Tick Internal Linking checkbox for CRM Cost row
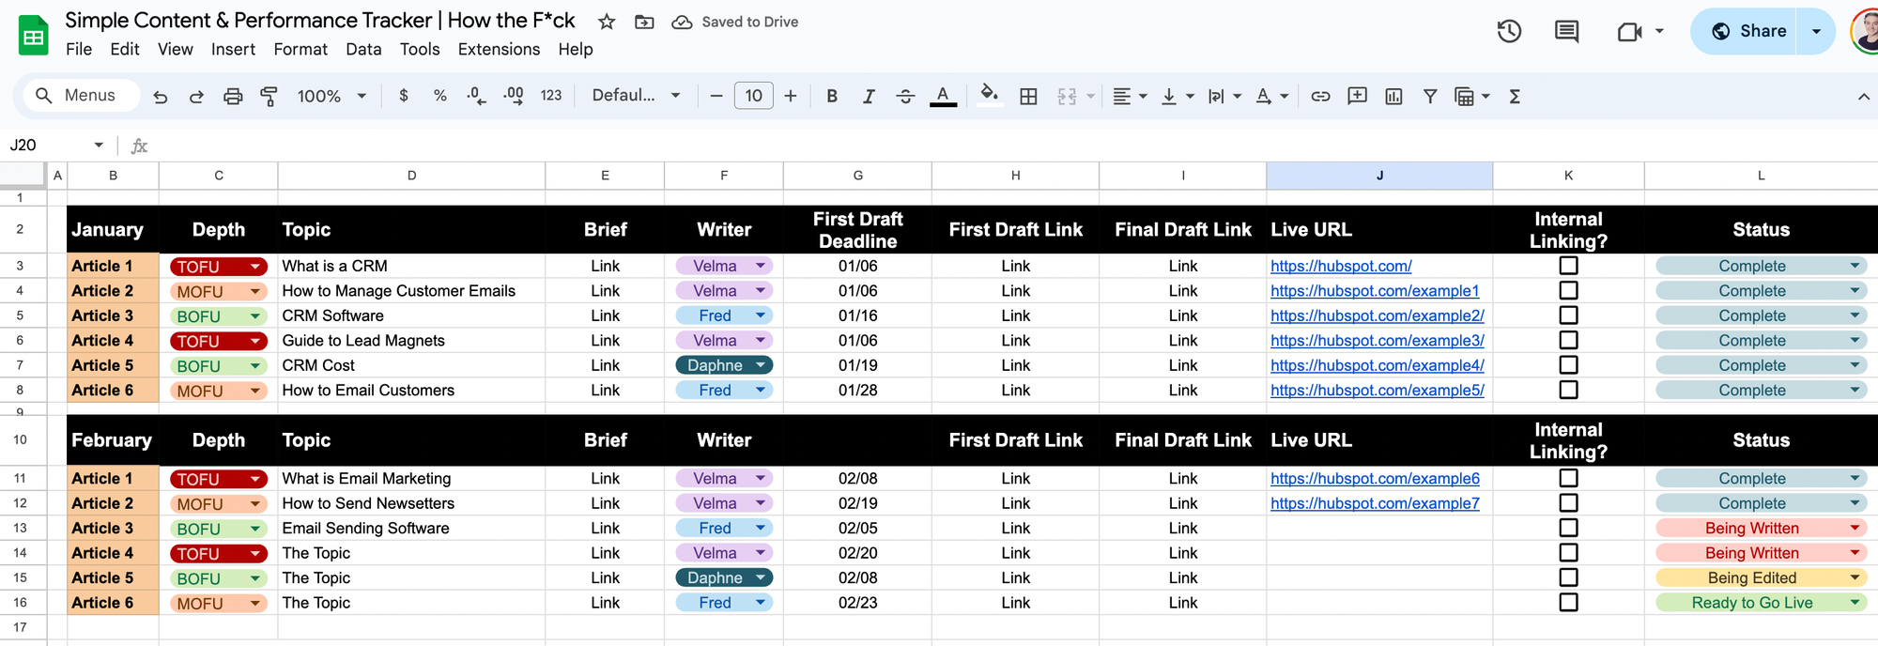The image size is (1878, 646). point(1568,365)
